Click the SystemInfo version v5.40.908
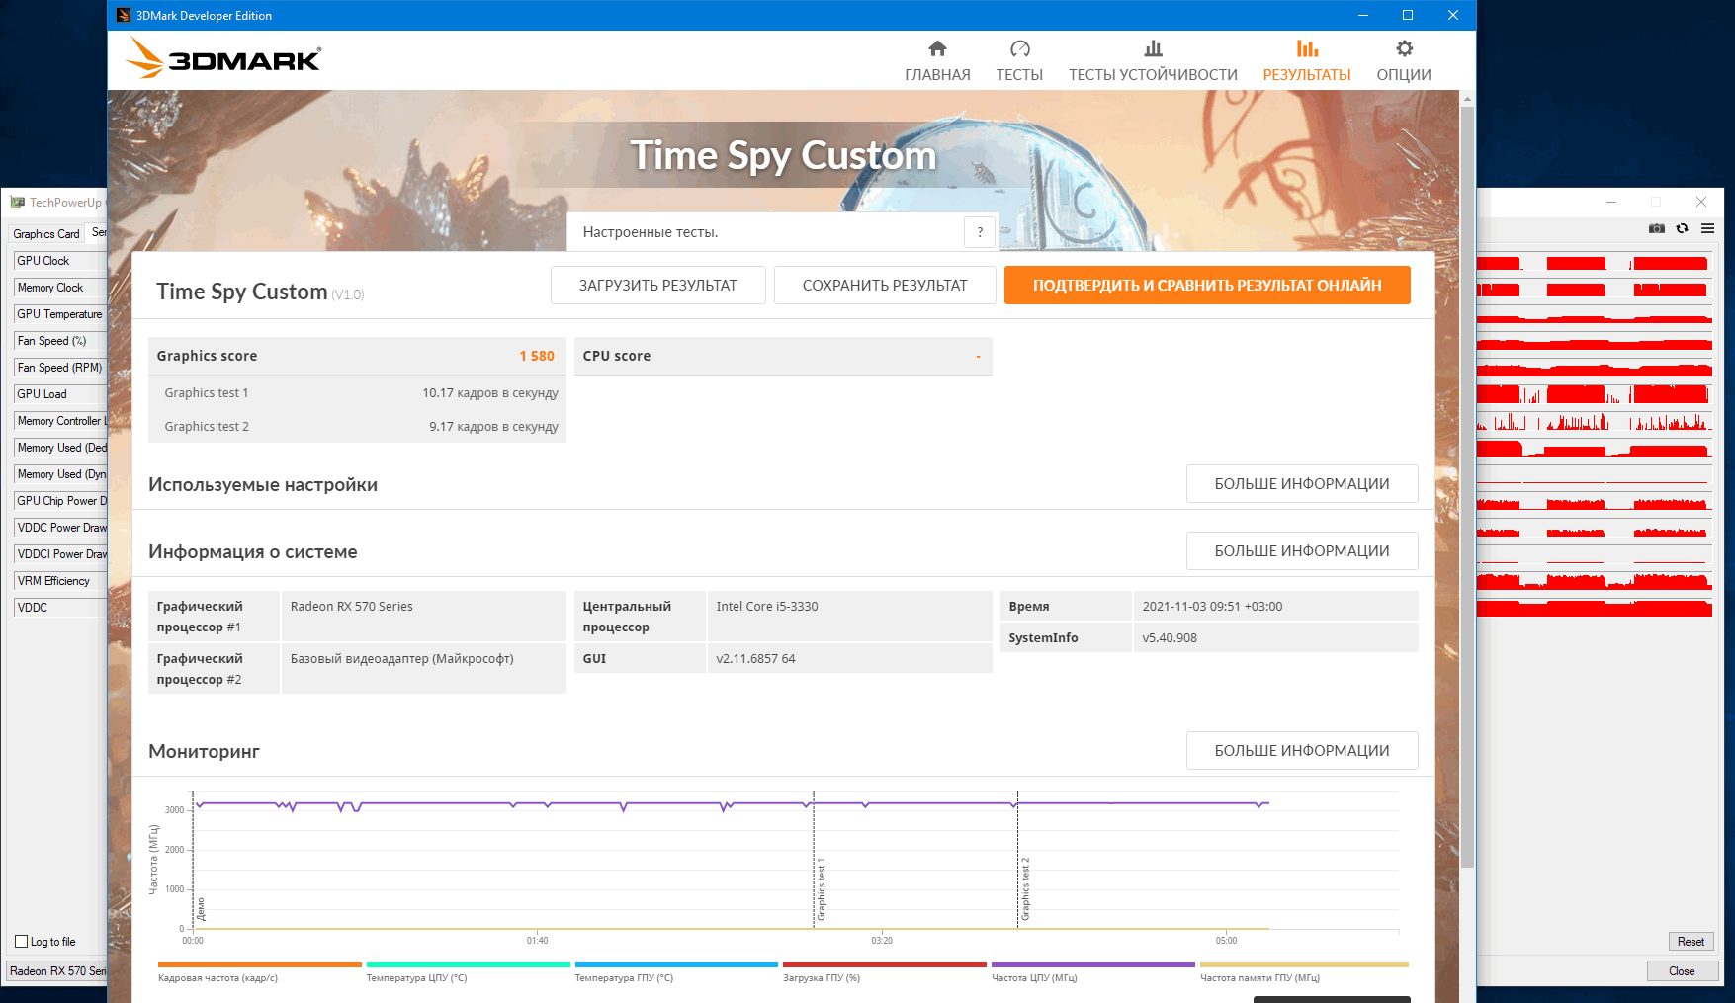 point(1170,638)
